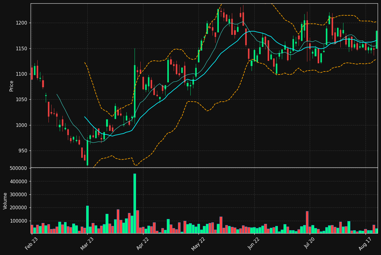The height and width of the screenshot is (255, 381).
Task: Click the 1000 price axis label
Action: tap(22, 125)
